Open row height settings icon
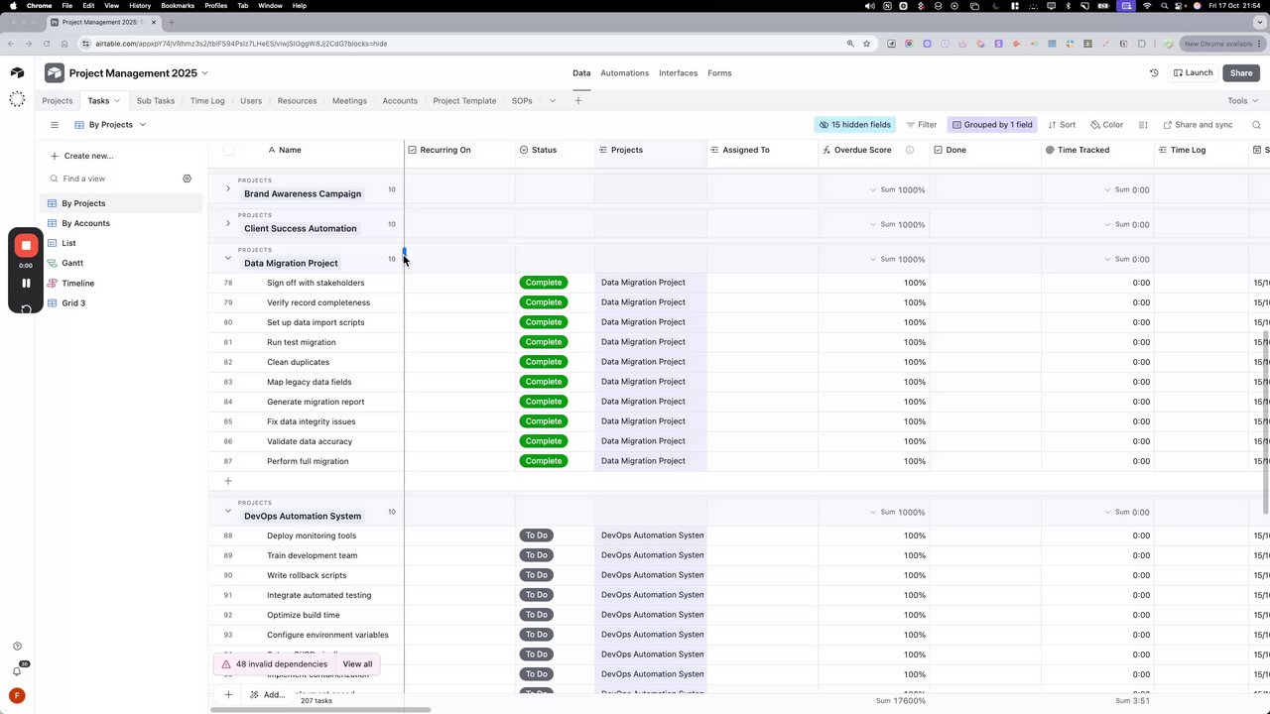This screenshot has width=1270, height=714. (1143, 125)
